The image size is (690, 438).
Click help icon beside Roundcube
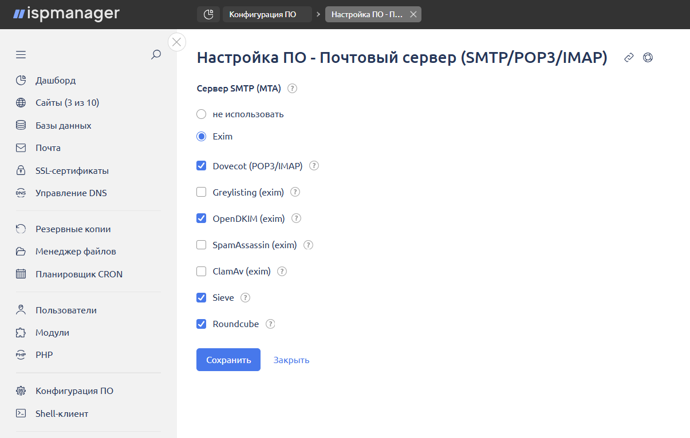(270, 324)
